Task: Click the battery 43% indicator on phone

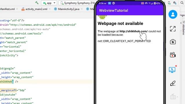Action: click(x=157, y=3)
